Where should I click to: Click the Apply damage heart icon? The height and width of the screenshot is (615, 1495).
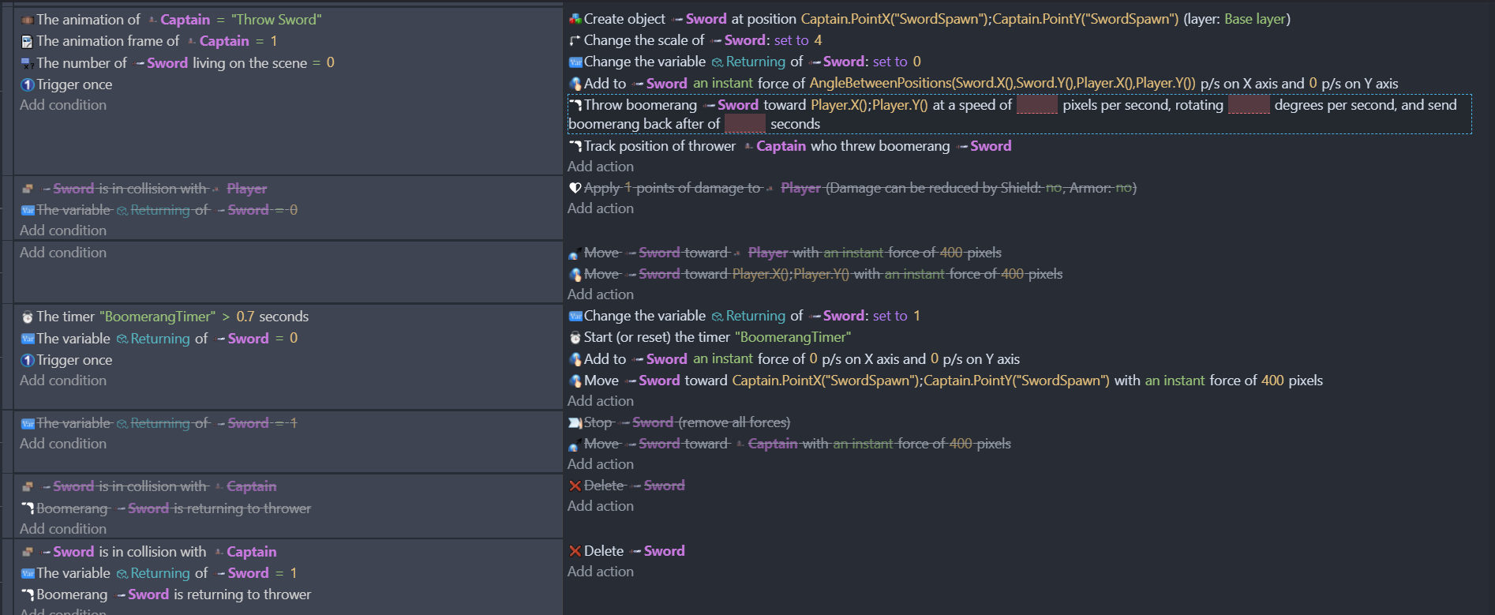click(x=575, y=188)
